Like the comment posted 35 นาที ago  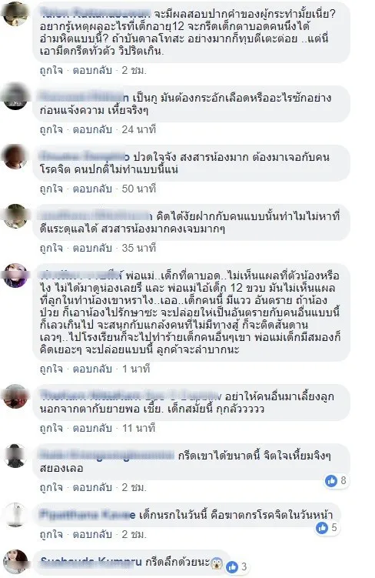pos(51,248)
